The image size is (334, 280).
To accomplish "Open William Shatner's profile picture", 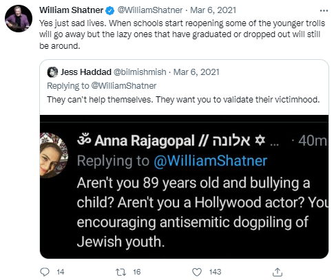I will pos(19,19).
